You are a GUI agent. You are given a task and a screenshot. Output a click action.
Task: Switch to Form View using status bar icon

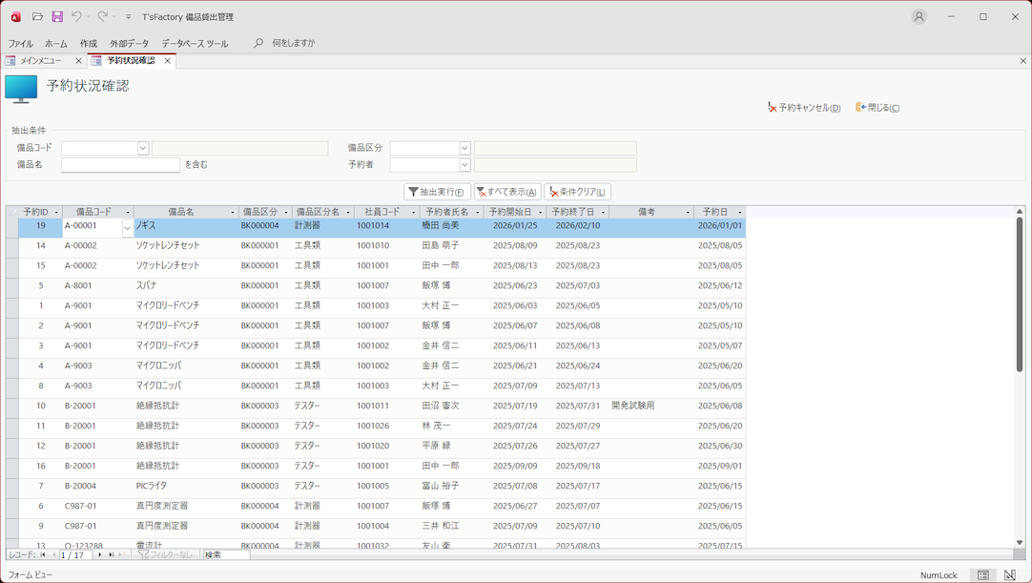982,575
